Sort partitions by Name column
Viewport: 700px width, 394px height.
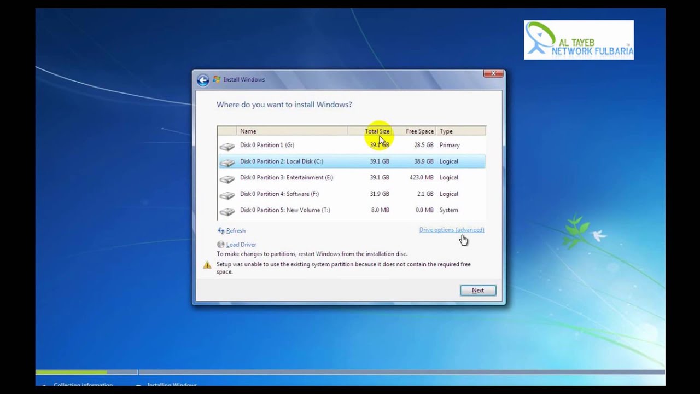coord(293,131)
